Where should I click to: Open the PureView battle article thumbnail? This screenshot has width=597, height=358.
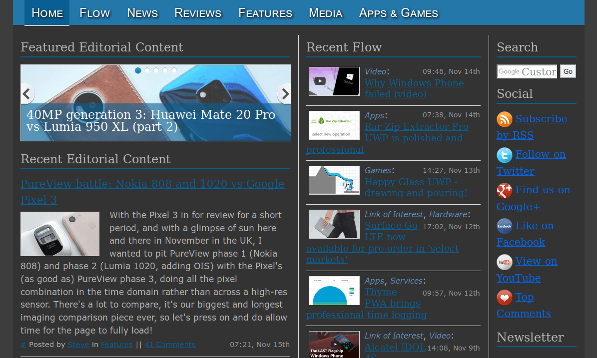pos(60,234)
